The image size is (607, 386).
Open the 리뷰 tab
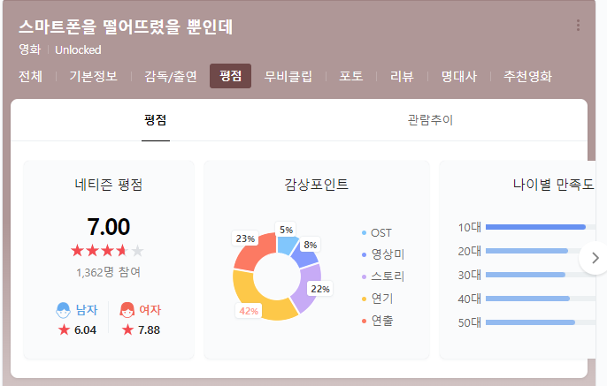[x=402, y=76]
